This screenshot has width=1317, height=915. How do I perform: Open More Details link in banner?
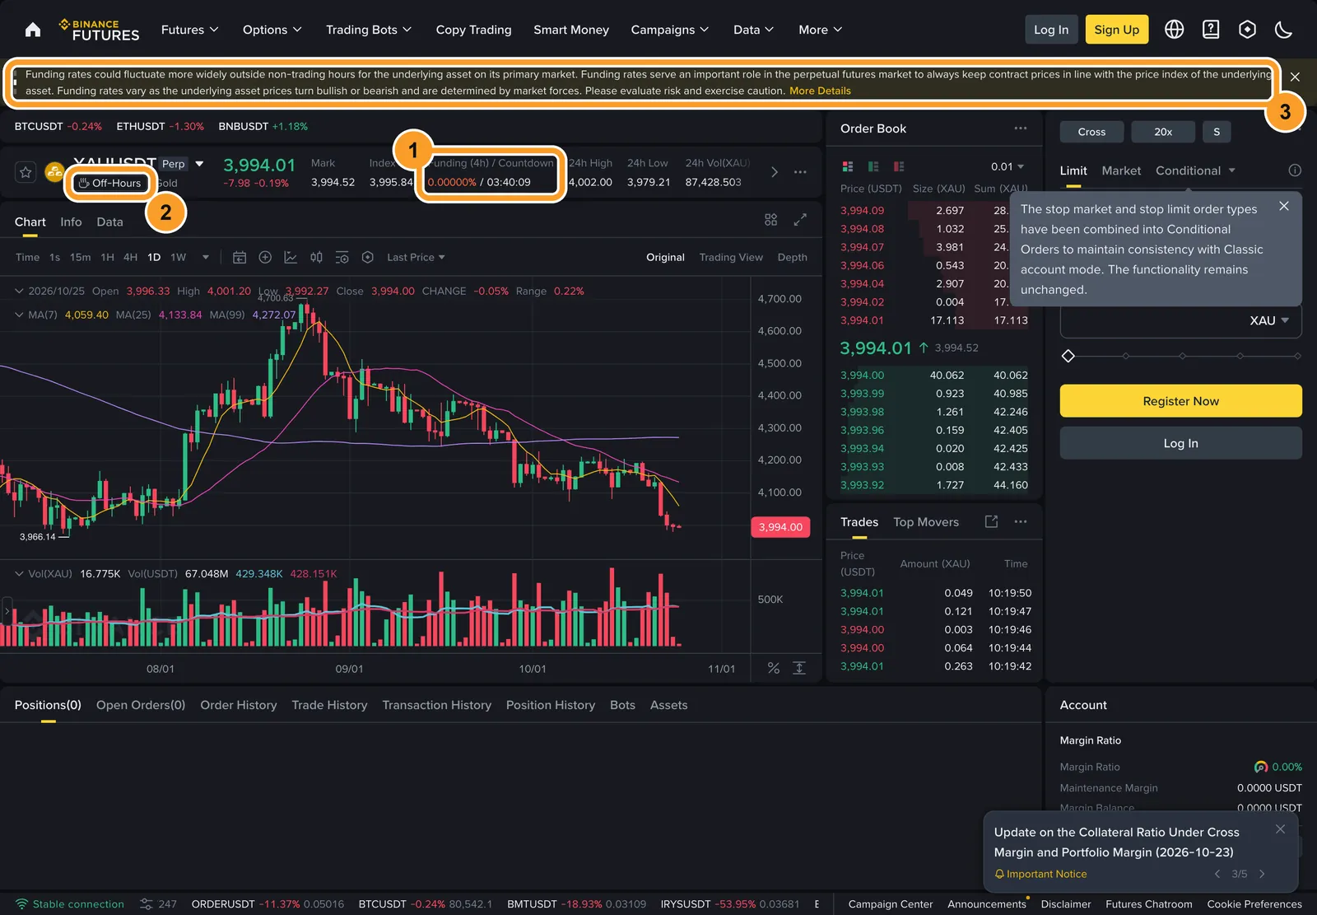(820, 91)
